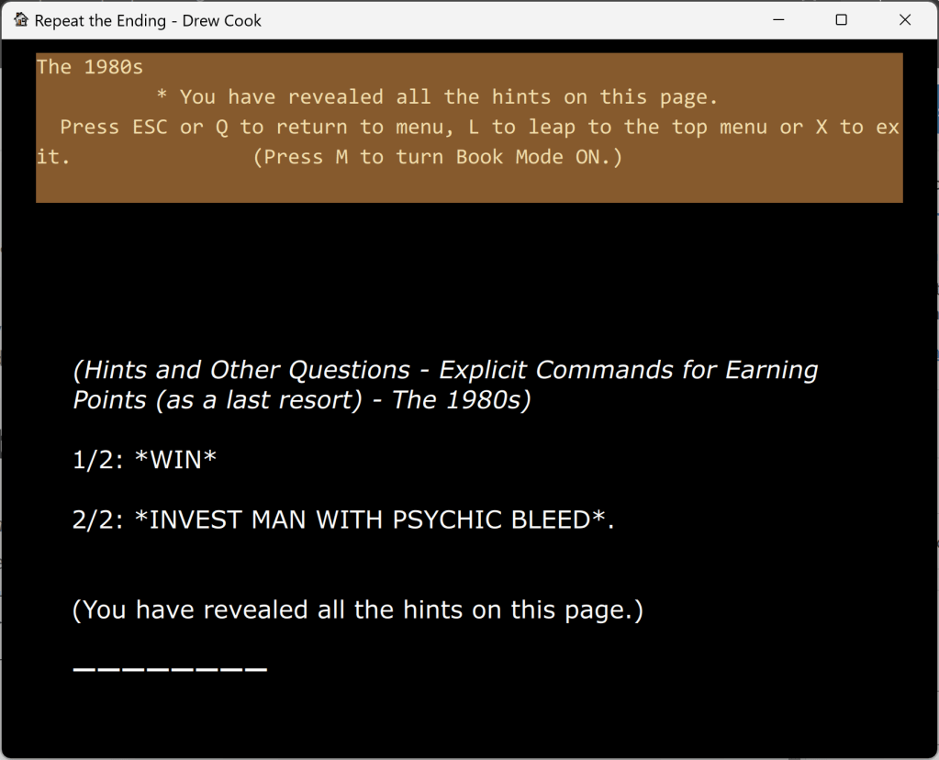Click the underscore divider line at the bottom
The image size is (939, 760).
point(169,671)
